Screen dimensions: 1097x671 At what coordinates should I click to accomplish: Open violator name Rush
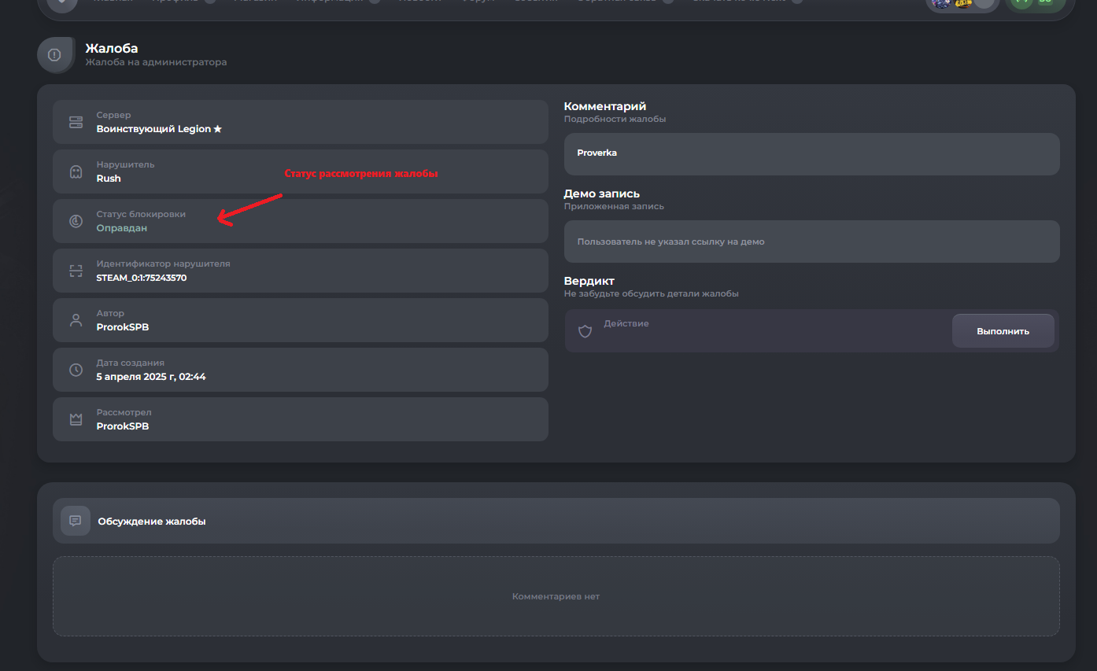(x=109, y=179)
